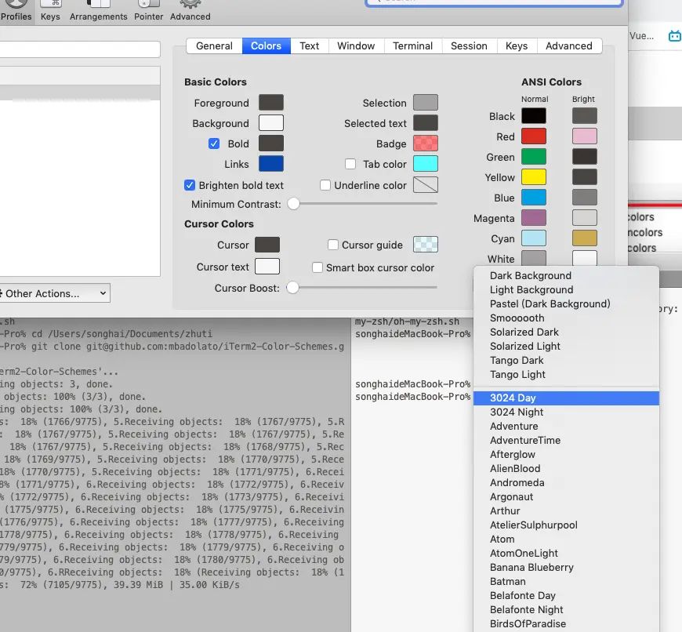Viewport: 682px width, 632px height.
Task: Open the Keys profile tab
Action: coord(517,46)
